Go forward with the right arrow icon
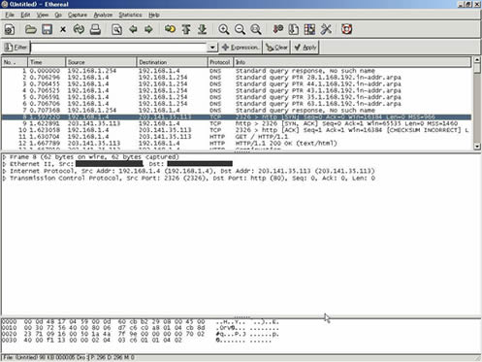482x362 pixels. [148, 30]
